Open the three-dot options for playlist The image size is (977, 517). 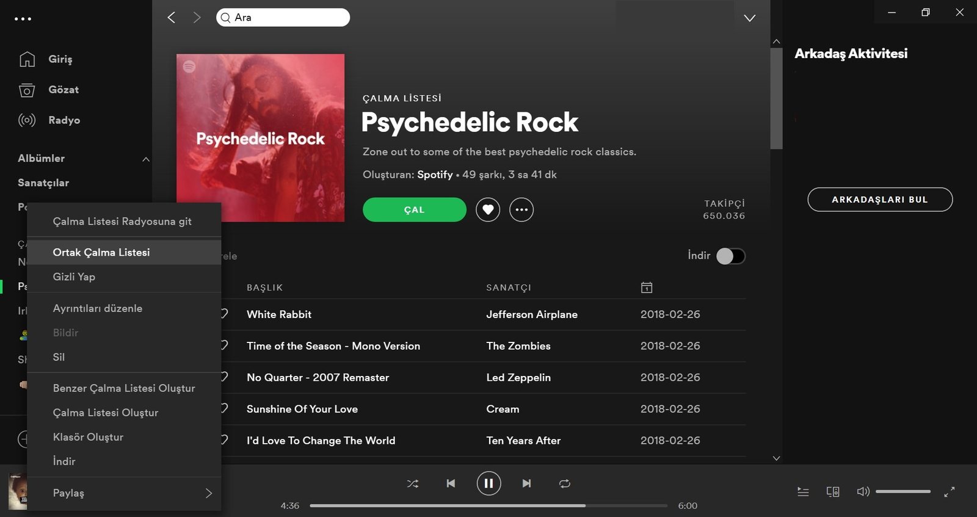coord(521,209)
